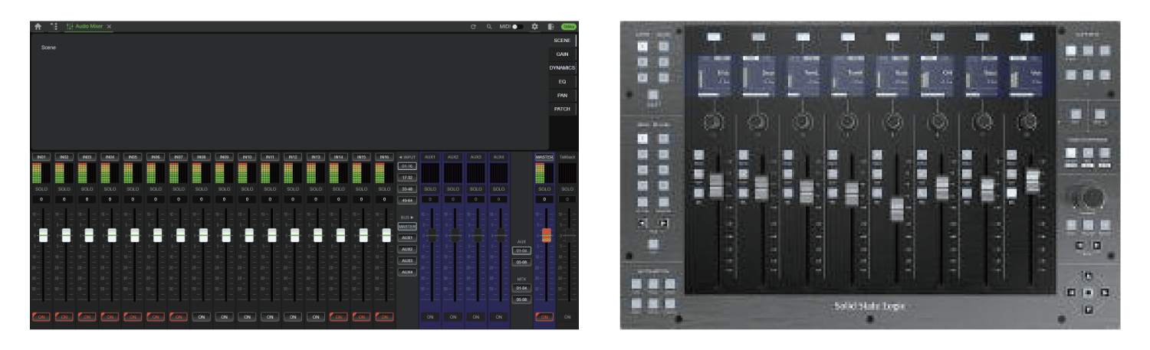Screen dimensions: 1150x350
Task: Solo the Talkback channel
Action: (567, 188)
